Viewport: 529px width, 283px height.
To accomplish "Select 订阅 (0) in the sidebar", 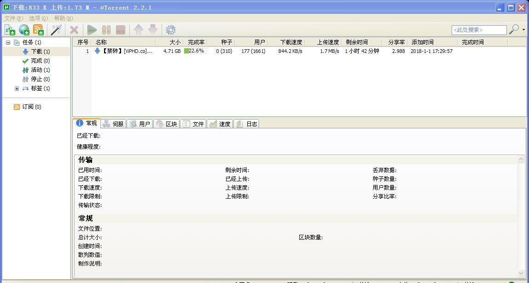I will (31, 107).
